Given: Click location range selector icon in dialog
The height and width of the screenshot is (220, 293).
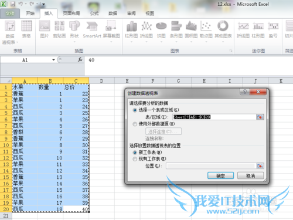Looking at the screenshot, I should coord(260,166).
